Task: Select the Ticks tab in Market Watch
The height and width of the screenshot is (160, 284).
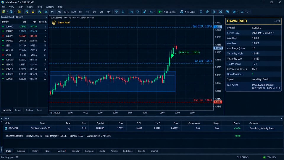Action: (x=39, y=110)
